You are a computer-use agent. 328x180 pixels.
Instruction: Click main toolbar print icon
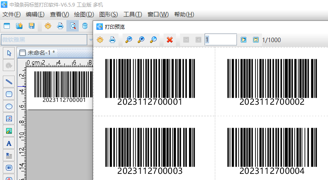coord(60,26)
